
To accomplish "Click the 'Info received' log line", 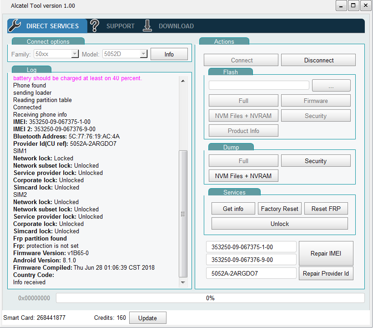I will click(29, 282).
